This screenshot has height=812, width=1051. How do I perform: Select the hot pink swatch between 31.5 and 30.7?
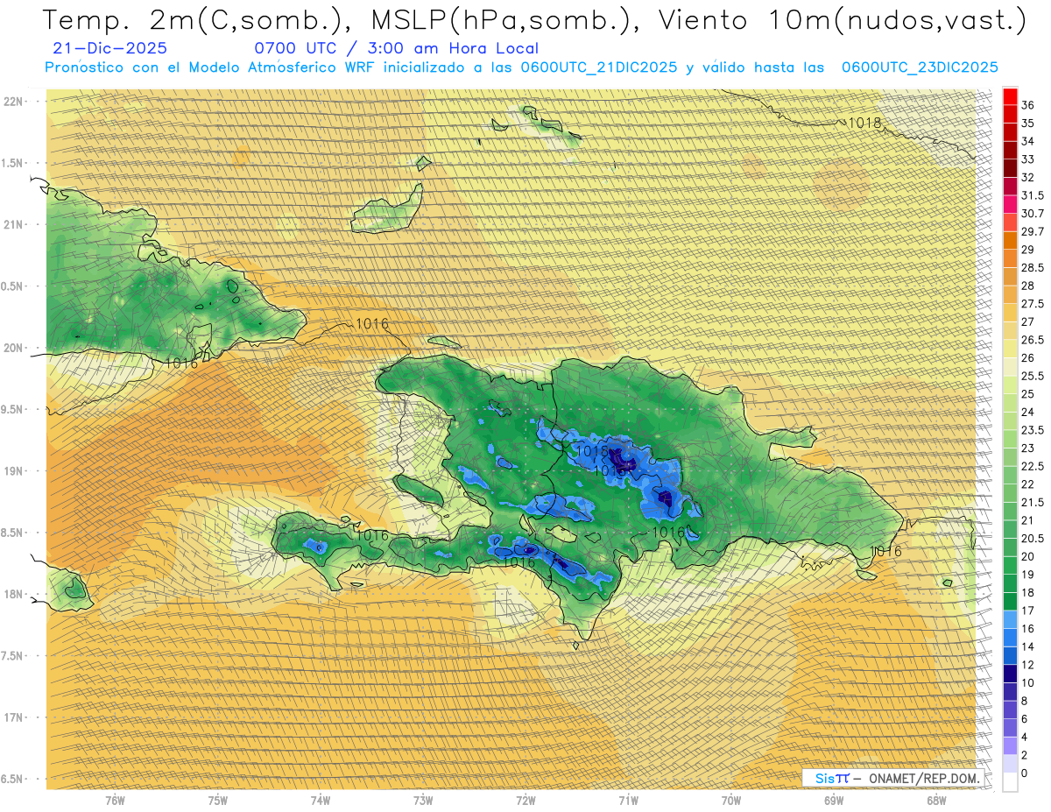click(x=1010, y=205)
